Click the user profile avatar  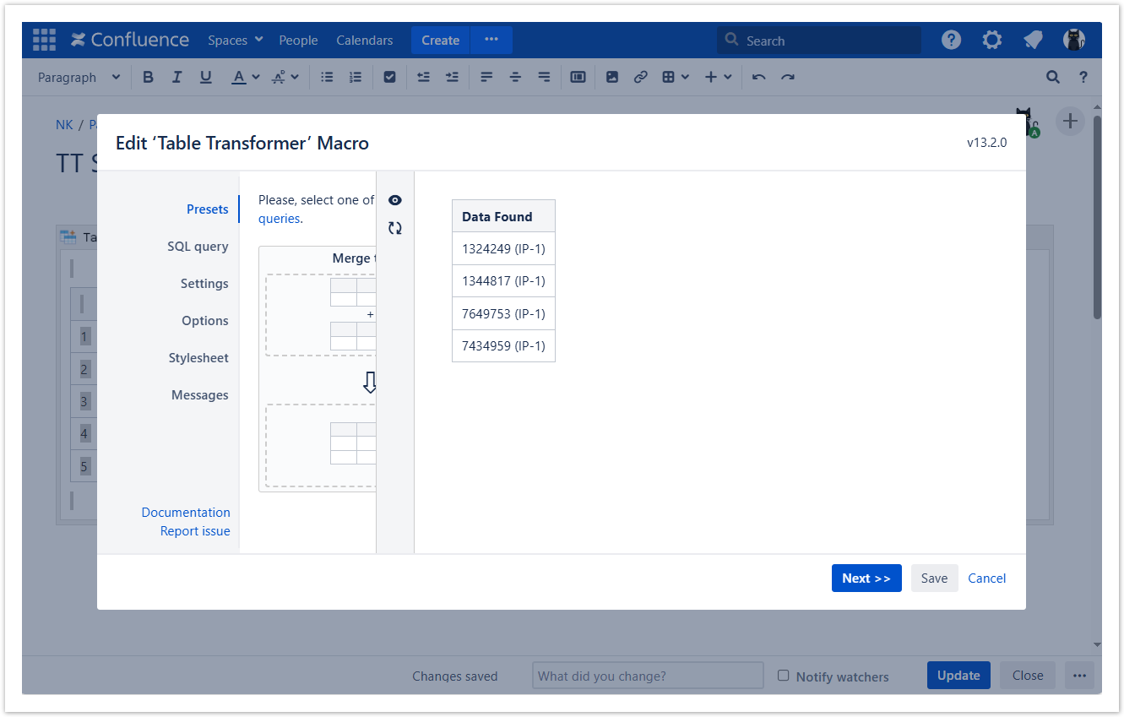tap(1073, 40)
